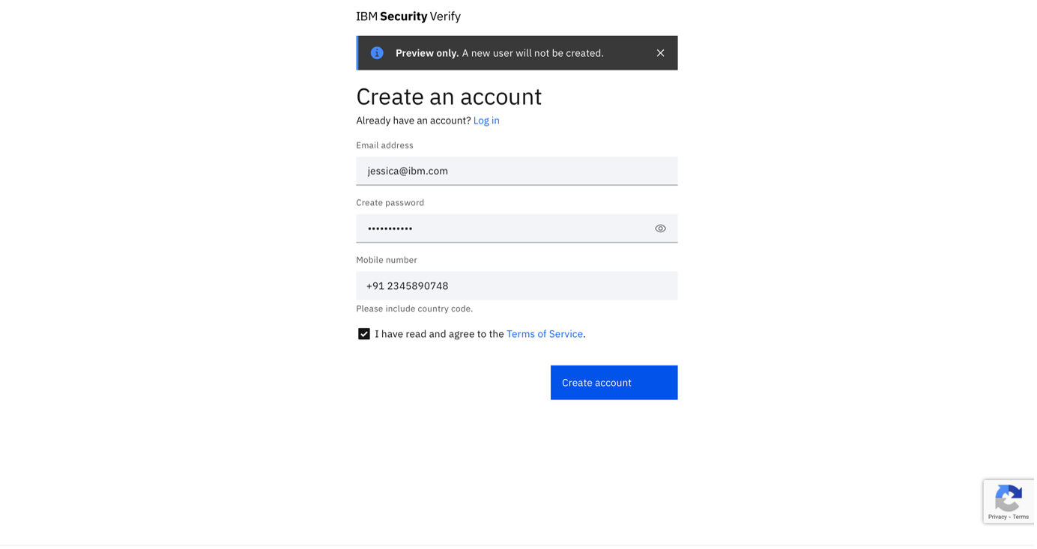Click the Mobile number label
This screenshot has width=1037, height=549.
click(387, 260)
